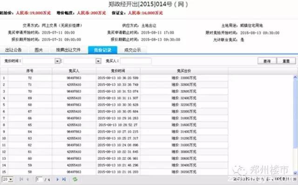Switch to the 出让公告 tab
Screen dimensions: 298x185
[14, 50]
